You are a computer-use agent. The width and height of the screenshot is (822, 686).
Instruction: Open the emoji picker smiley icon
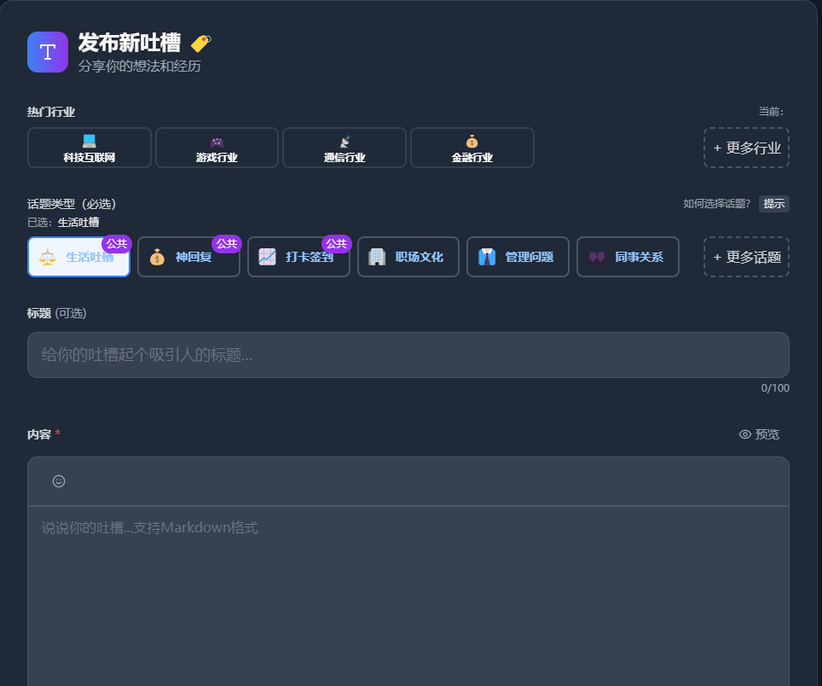point(59,481)
